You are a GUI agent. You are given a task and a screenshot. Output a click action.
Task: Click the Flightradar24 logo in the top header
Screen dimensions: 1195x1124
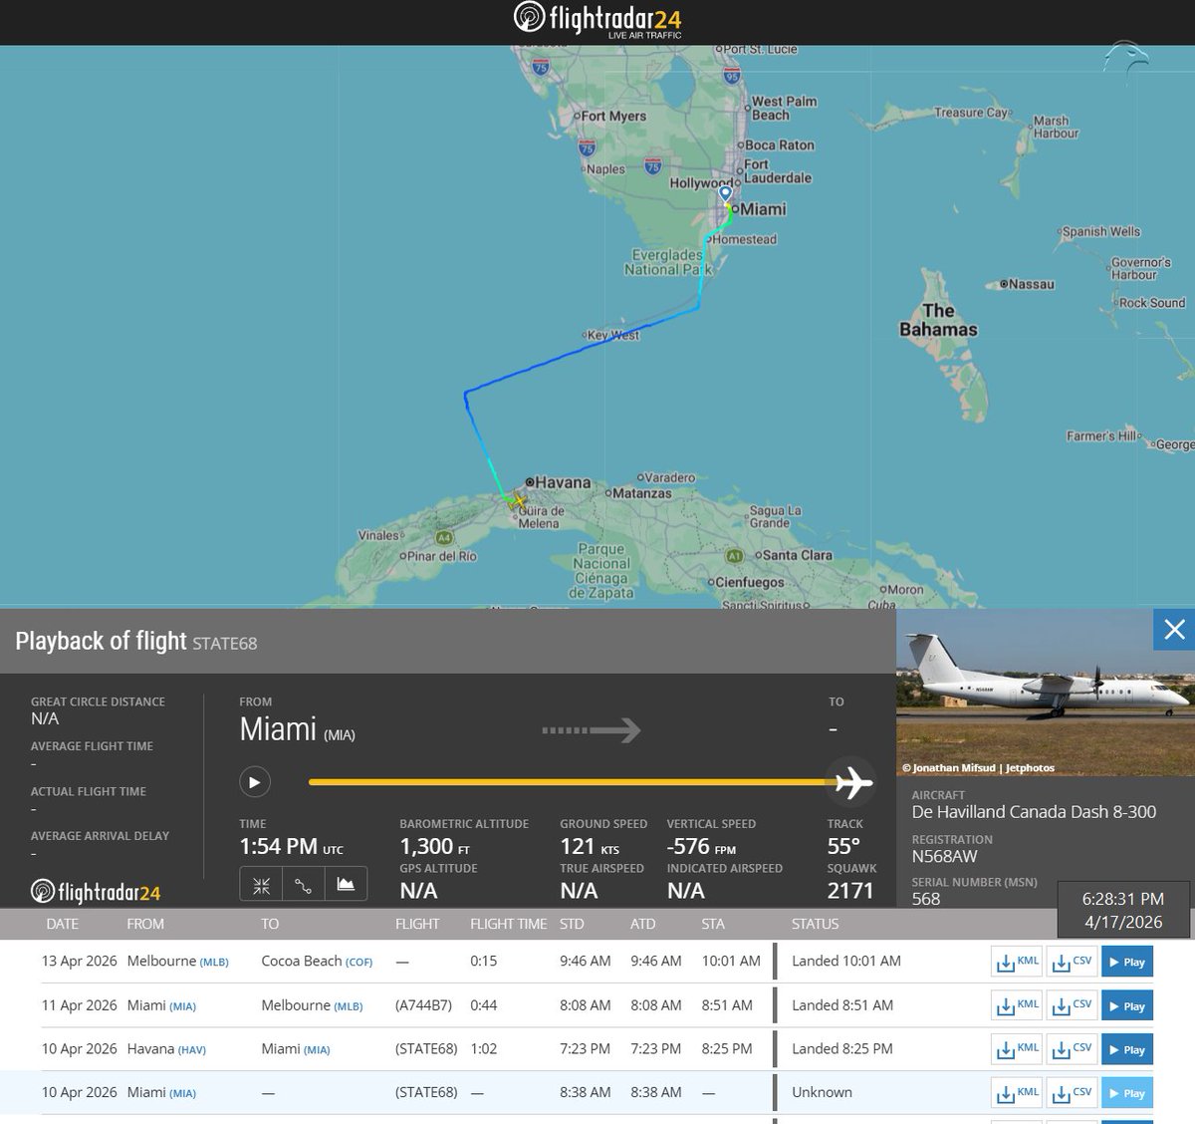click(597, 20)
